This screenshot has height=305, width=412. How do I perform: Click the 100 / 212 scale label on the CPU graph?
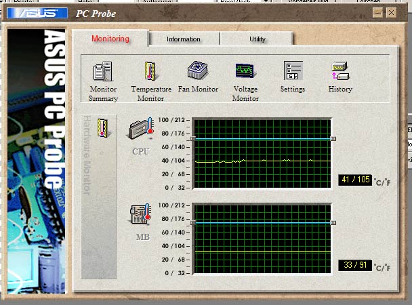pos(171,120)
